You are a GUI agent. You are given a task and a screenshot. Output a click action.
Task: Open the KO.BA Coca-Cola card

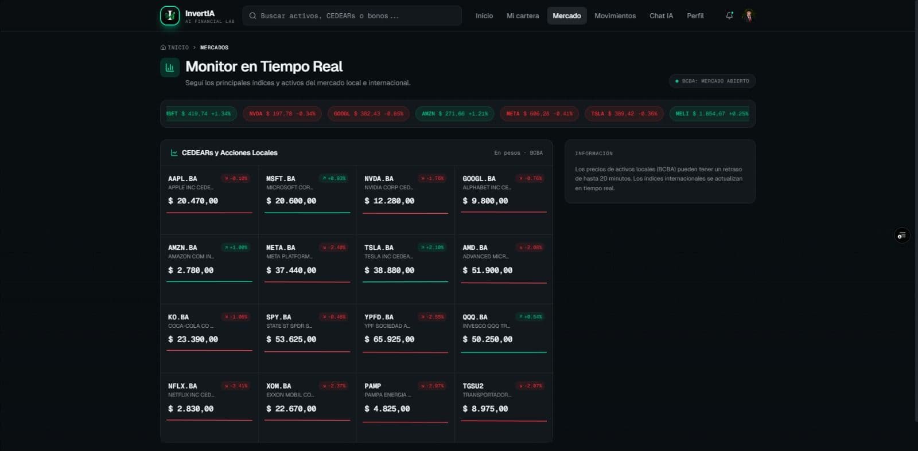tap(209, 339)
